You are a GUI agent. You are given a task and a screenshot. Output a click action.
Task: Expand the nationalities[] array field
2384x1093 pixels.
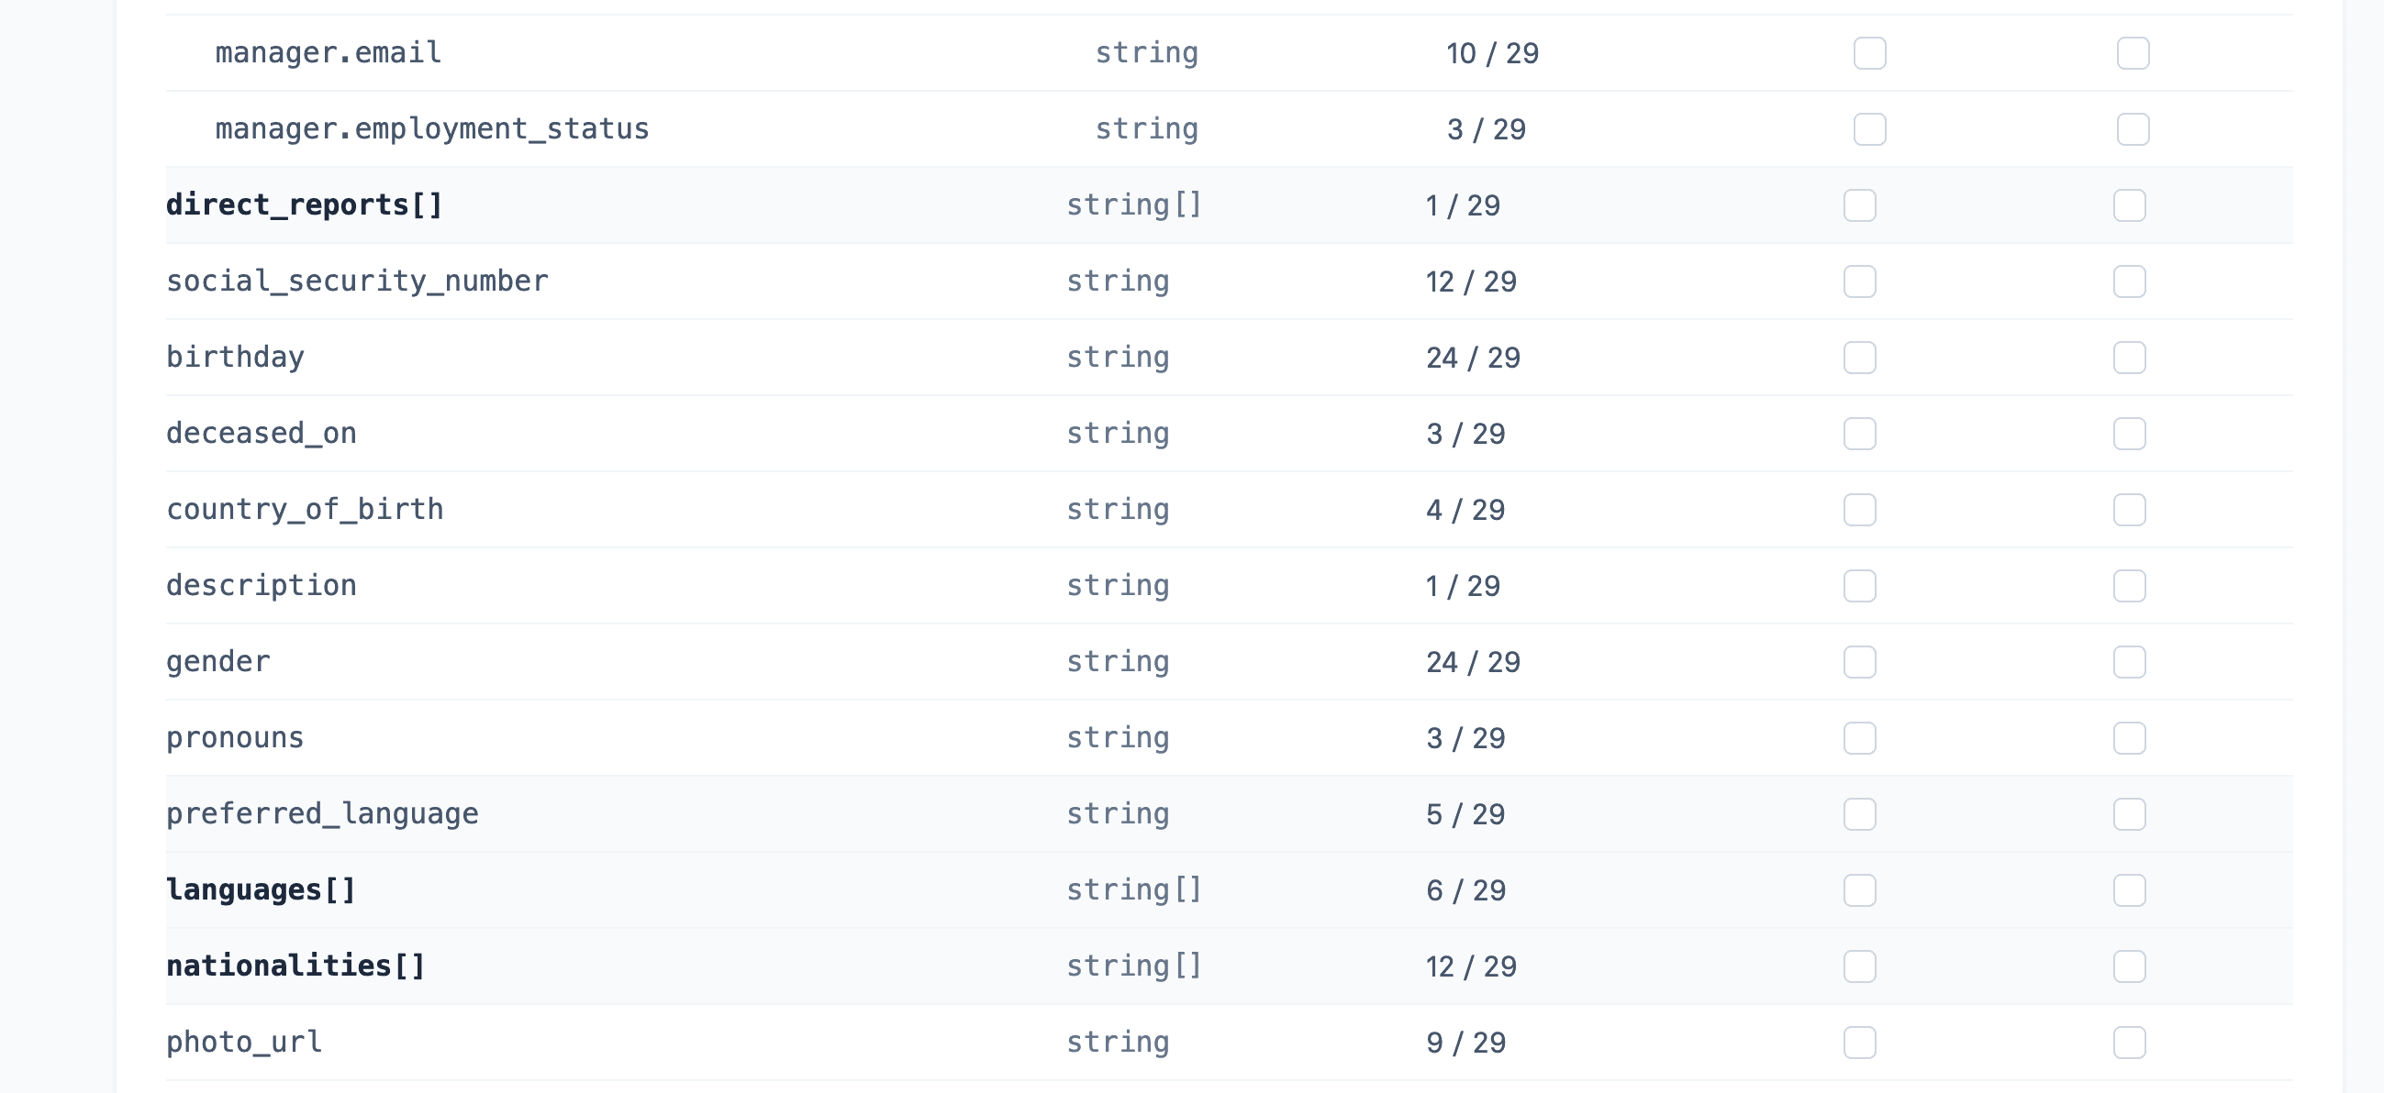click(295, 966)
